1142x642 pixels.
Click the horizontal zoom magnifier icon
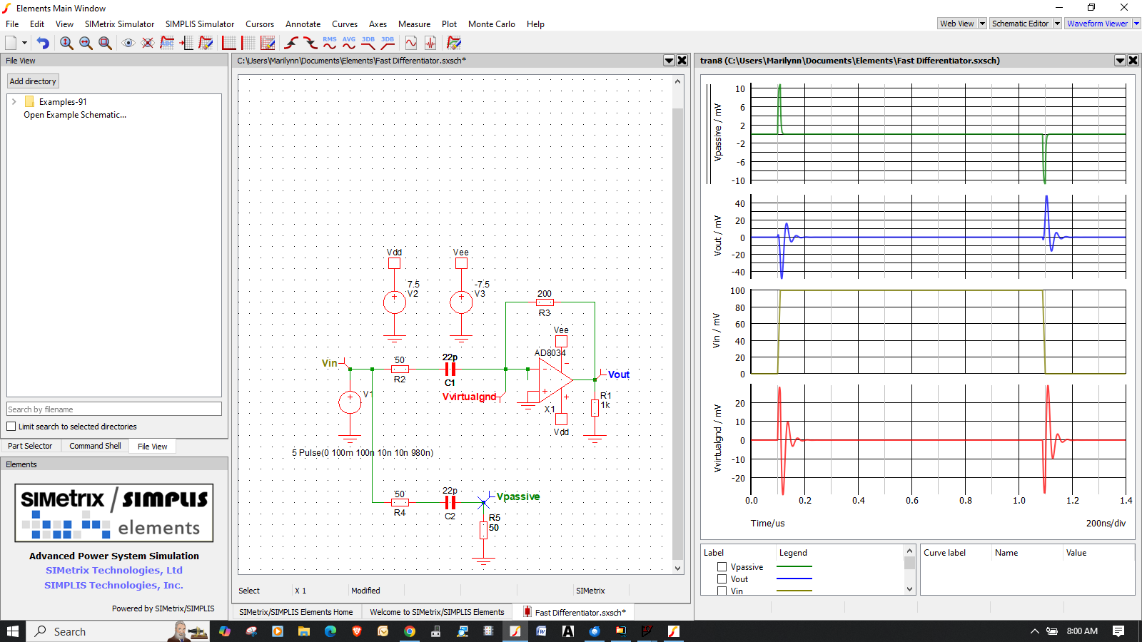pos(86,43)
